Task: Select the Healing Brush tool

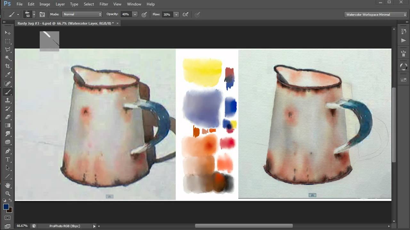Action: coord(8,84)
